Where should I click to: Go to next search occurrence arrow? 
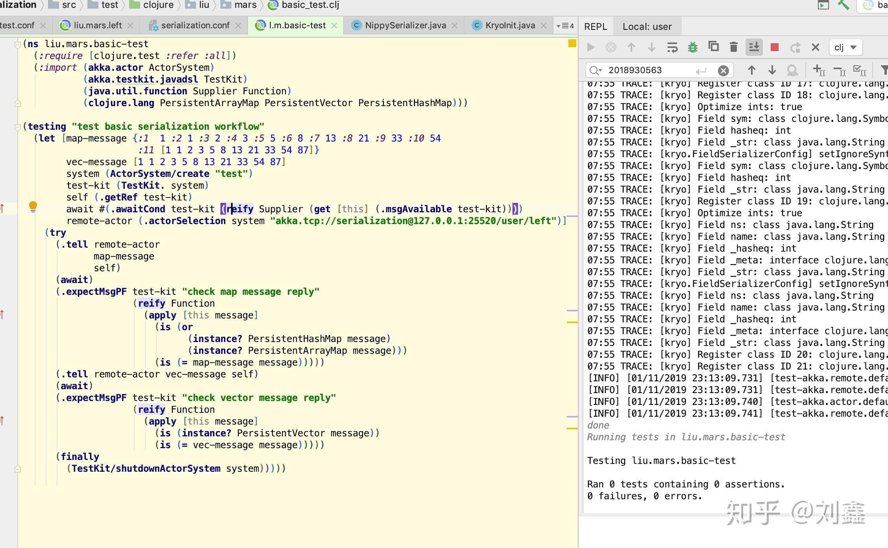[772, 70]
